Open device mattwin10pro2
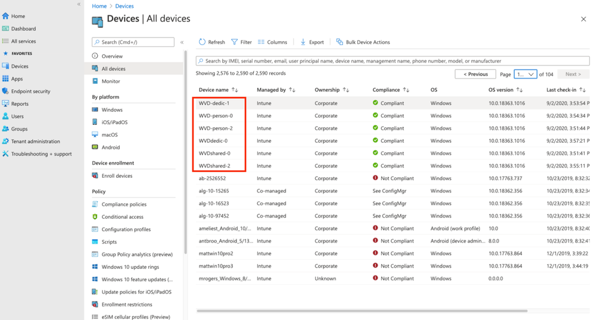Viewport: 595px width, 320px height. (216, 253)
